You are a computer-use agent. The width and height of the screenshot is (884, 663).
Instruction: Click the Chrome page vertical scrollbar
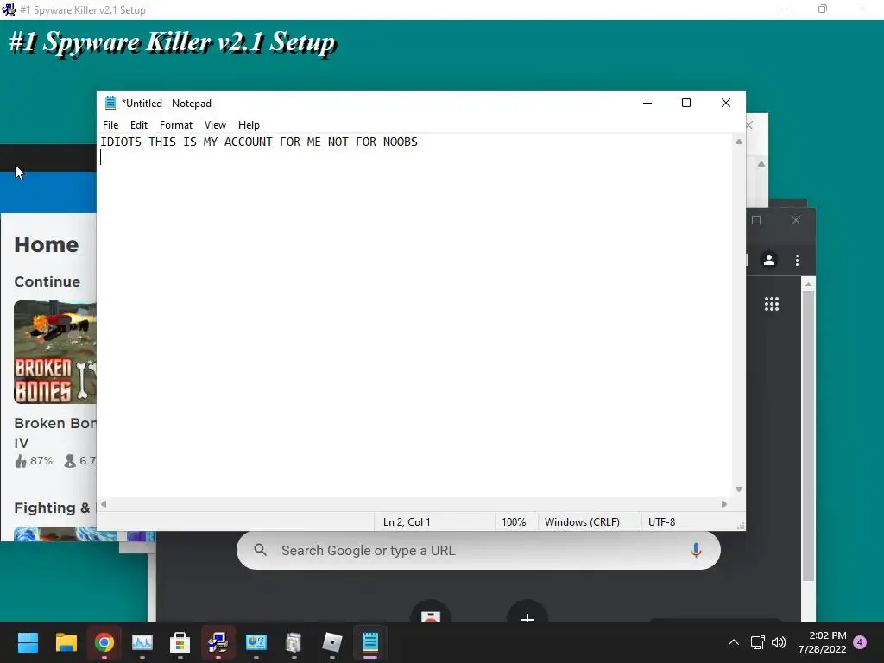(x=808, y=434)
